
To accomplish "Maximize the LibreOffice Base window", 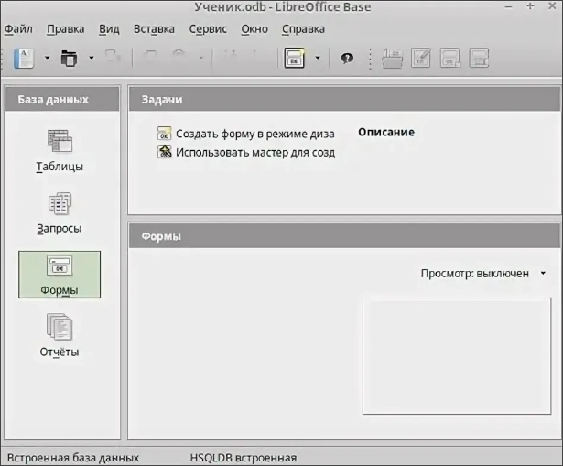I will point(530,6).
